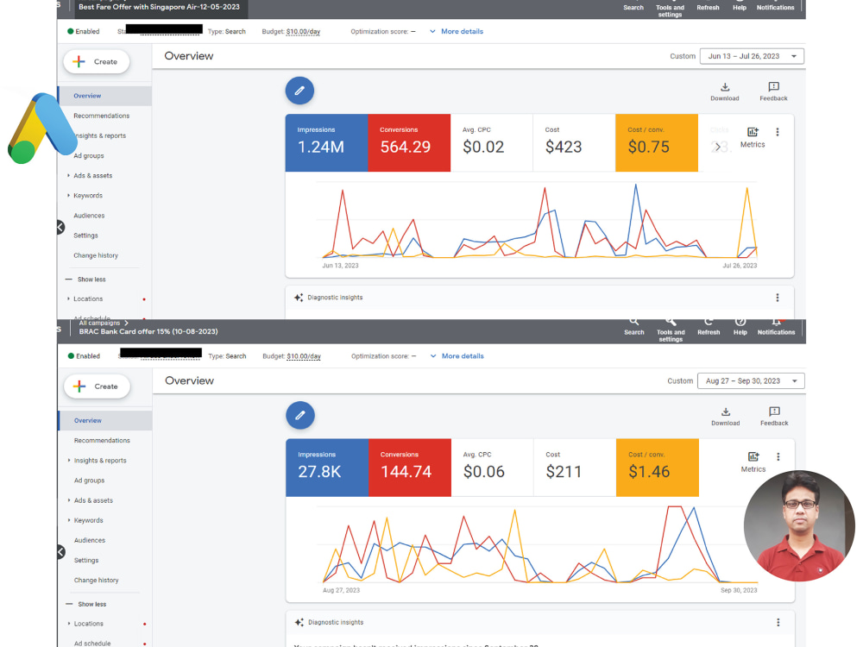
Task: Expand More details in BRAC Bank campaign
Action: point(457,356)
